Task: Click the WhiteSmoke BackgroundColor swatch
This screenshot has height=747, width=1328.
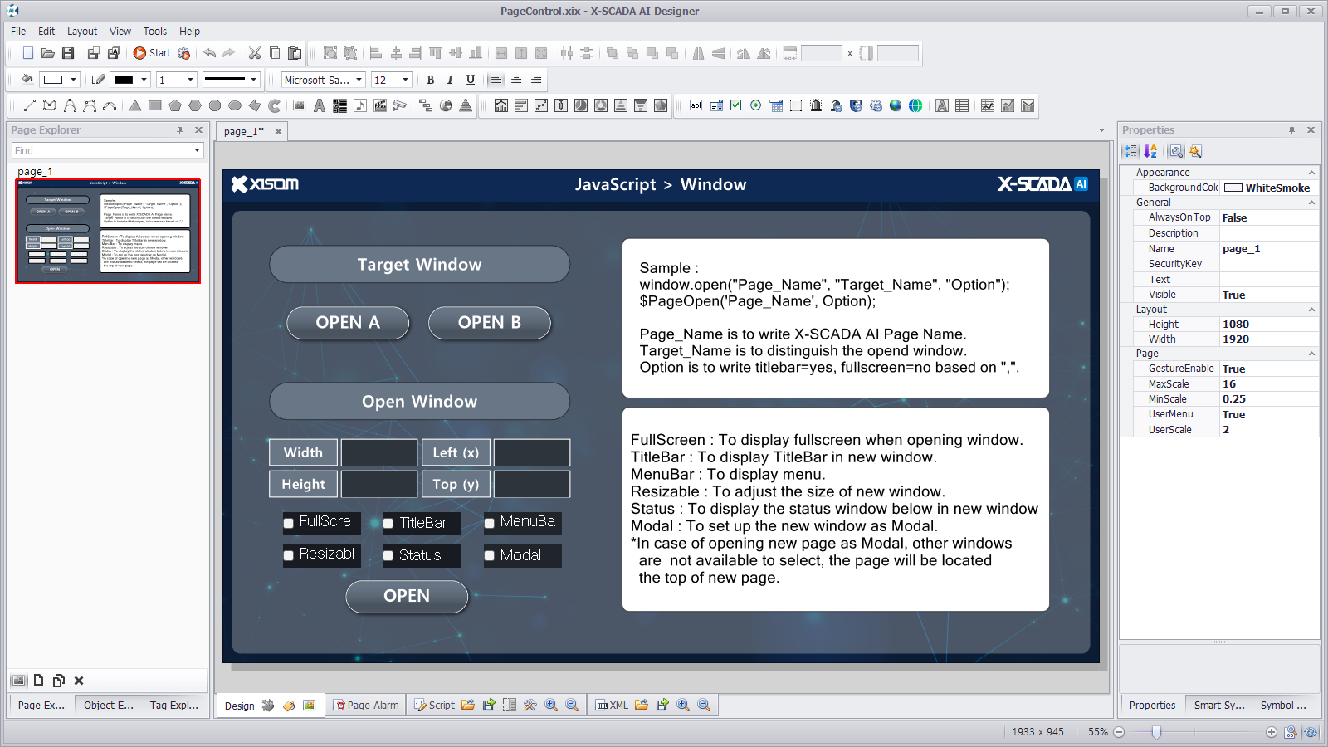Action: click(x=1233, y=188)
